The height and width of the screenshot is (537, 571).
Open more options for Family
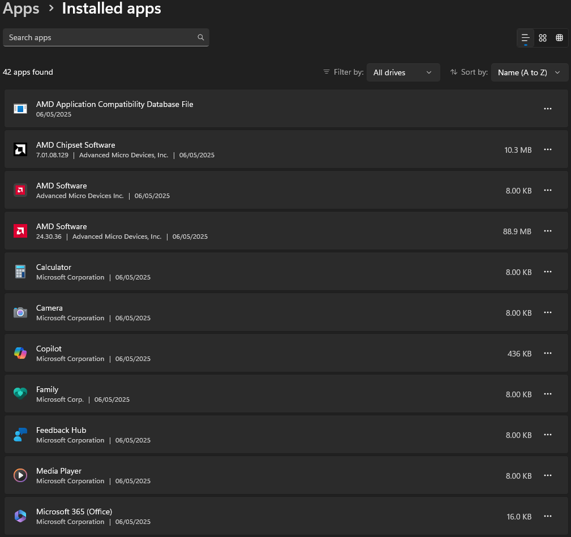(x=548, y=394)
